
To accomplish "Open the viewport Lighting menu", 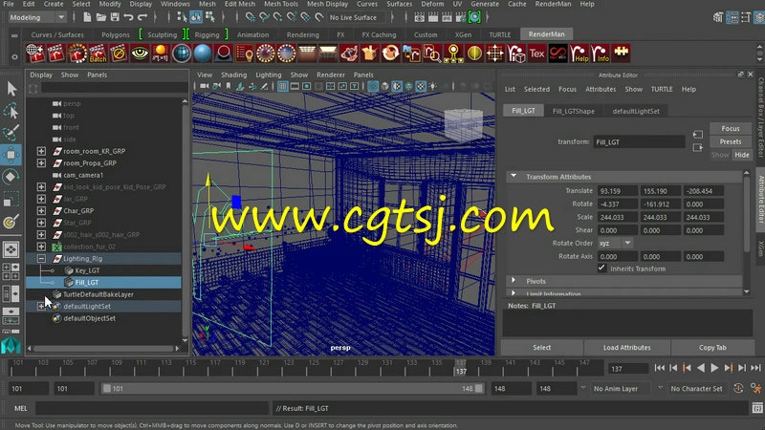I will [x=269, y=75].
